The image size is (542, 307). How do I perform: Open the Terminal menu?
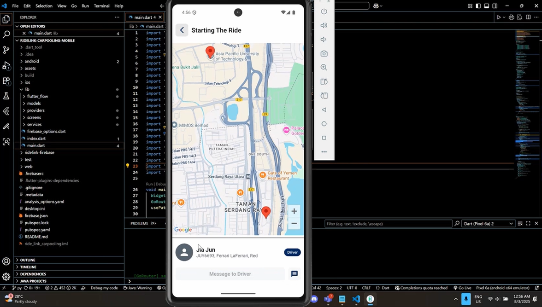101,6
